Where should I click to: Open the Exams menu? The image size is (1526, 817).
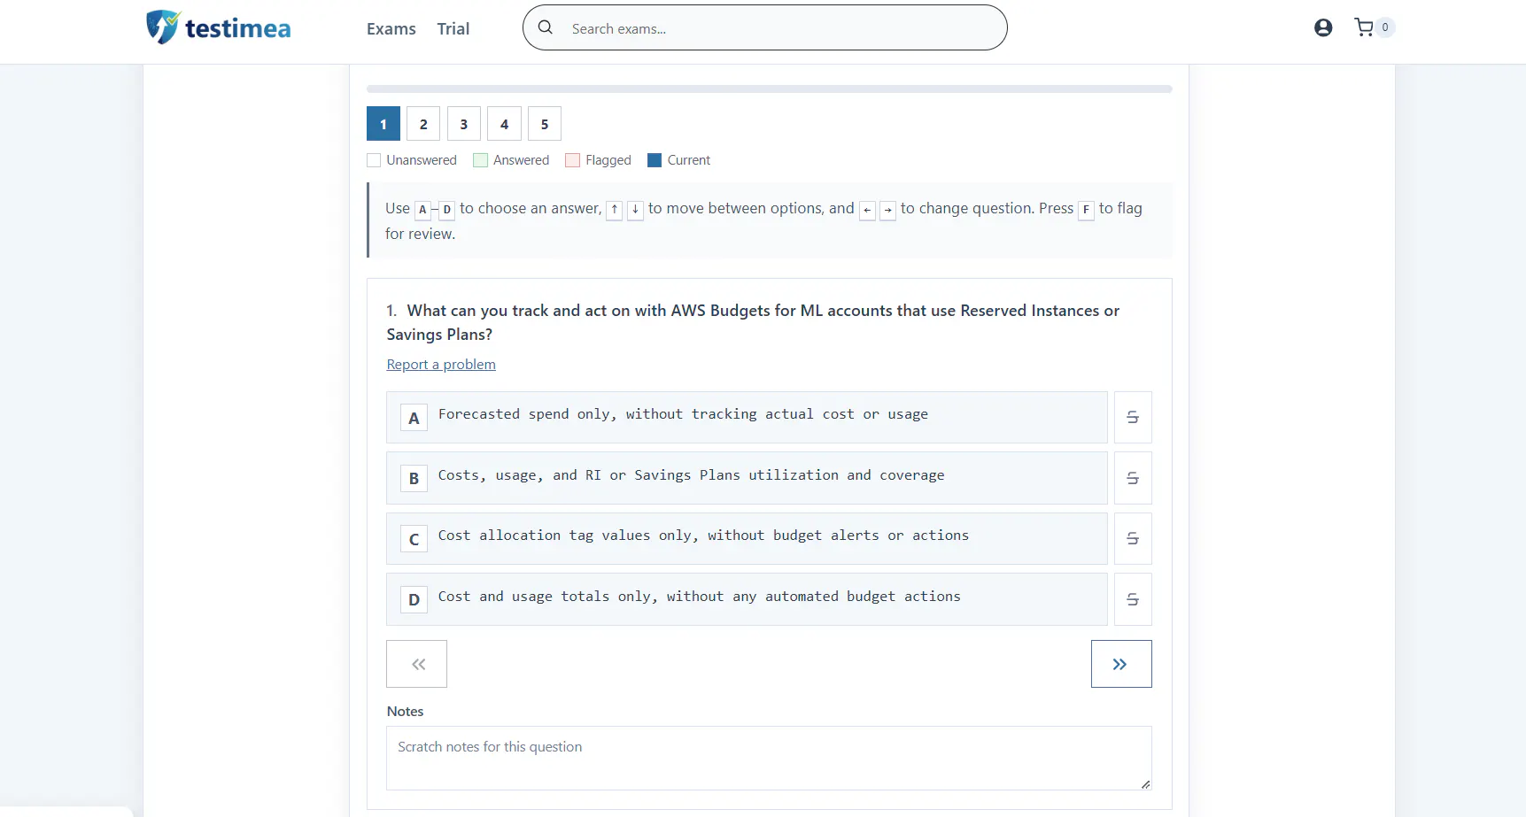tap(391, 28)
